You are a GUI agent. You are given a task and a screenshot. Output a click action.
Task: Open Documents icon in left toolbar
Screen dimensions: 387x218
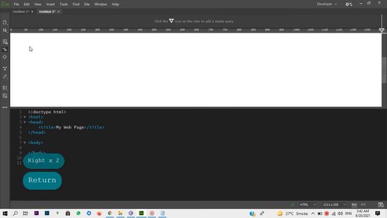point(5,22)
